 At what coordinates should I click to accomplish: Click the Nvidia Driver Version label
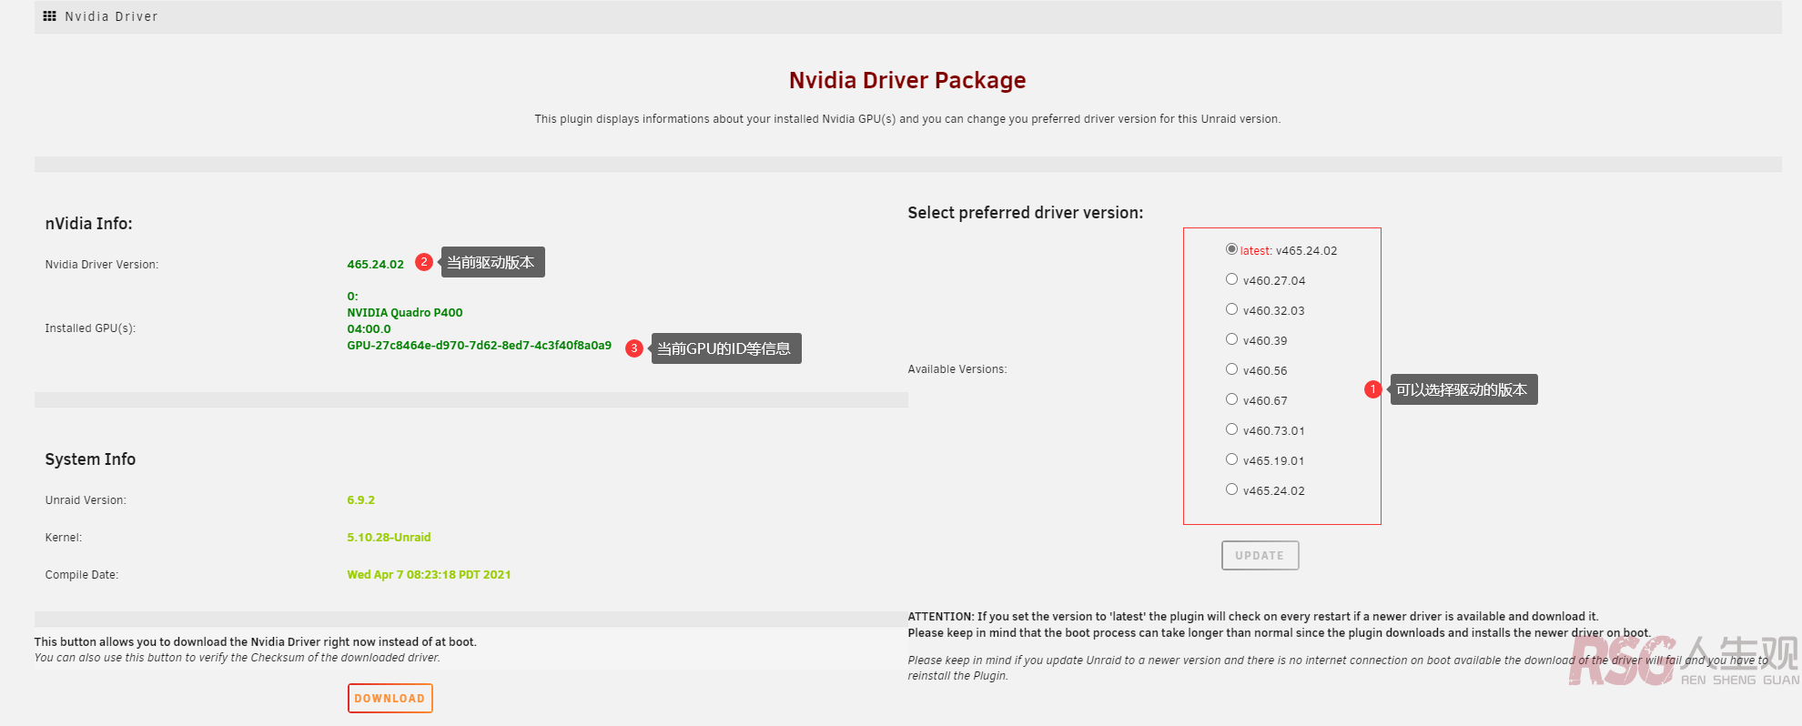click(101, 265)
